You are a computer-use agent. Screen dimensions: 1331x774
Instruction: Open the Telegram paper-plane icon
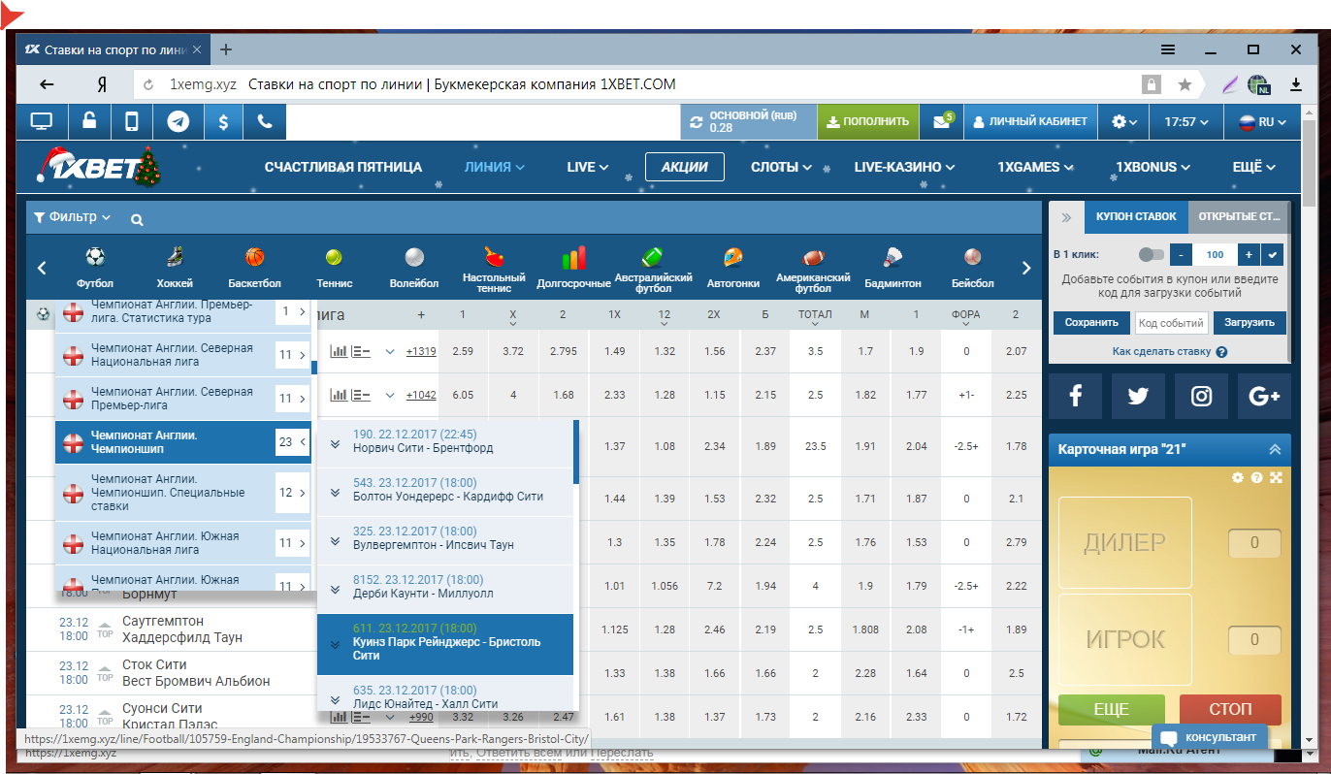pos(178,122)
